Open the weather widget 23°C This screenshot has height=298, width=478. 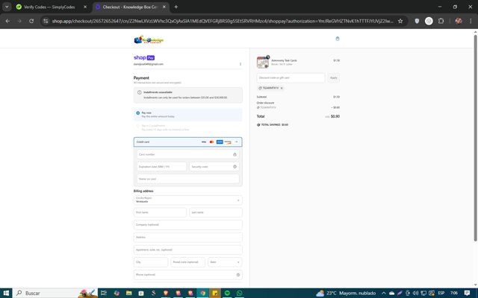pyautogui.click(x=347, y=293)
